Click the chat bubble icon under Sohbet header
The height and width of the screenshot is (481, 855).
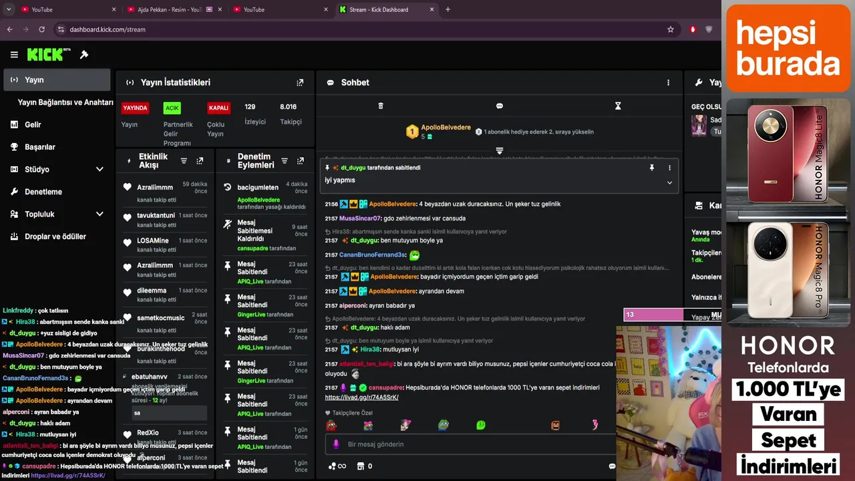tap(499, 106)
